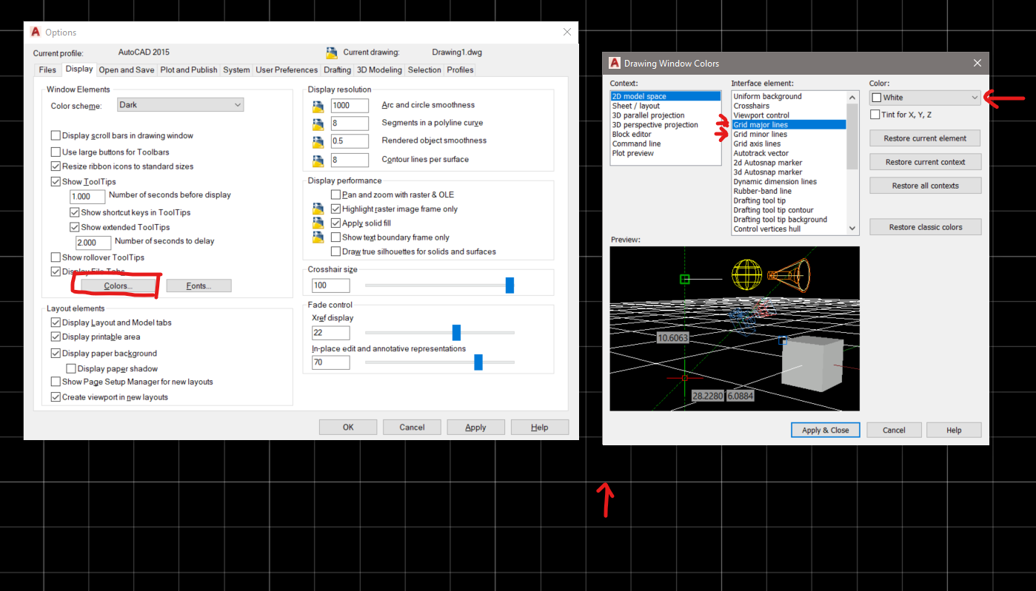Viewport: 1036px width, 591px height.
Task: Enable Show rollover ToolTips
Action: click(56, 257)
